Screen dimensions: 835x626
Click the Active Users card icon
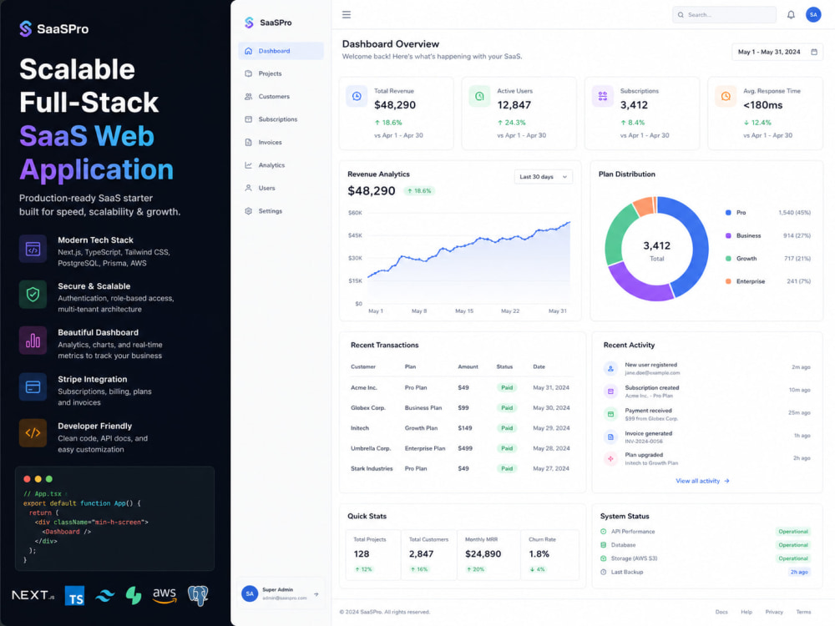click(x=479, y=96)
